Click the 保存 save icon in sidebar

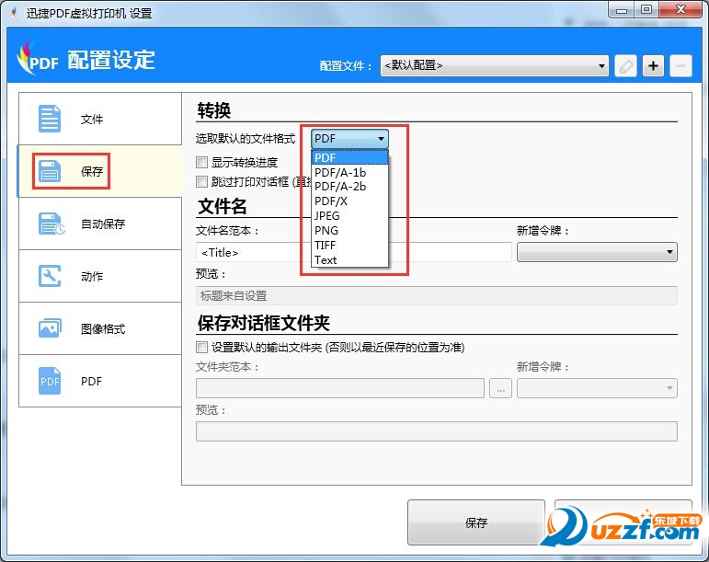coord(50,171)
